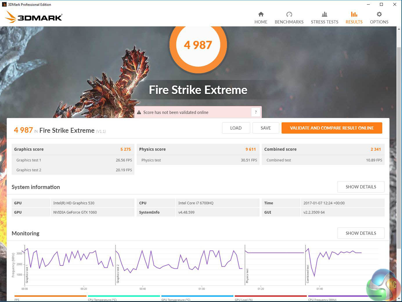Click the vertical scrollbar thumb
Image resolution: width=402 pixels, height=302 pixels.
pyautogui.click(x=399, y=147)
